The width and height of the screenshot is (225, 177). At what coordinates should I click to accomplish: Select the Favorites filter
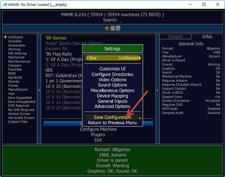[x=15, y=69]
